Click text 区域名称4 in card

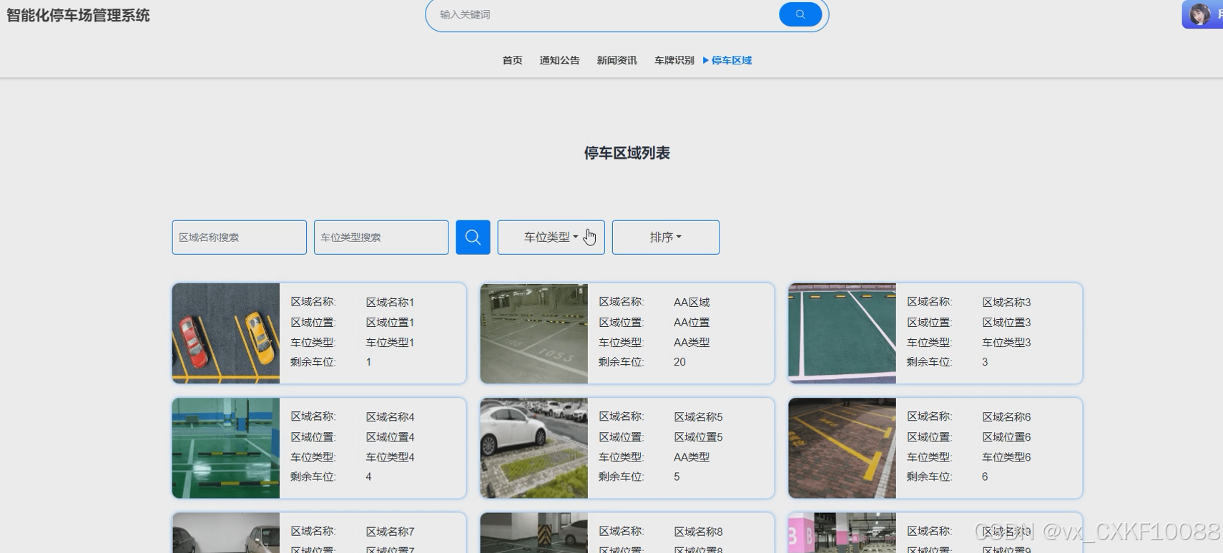390,416
